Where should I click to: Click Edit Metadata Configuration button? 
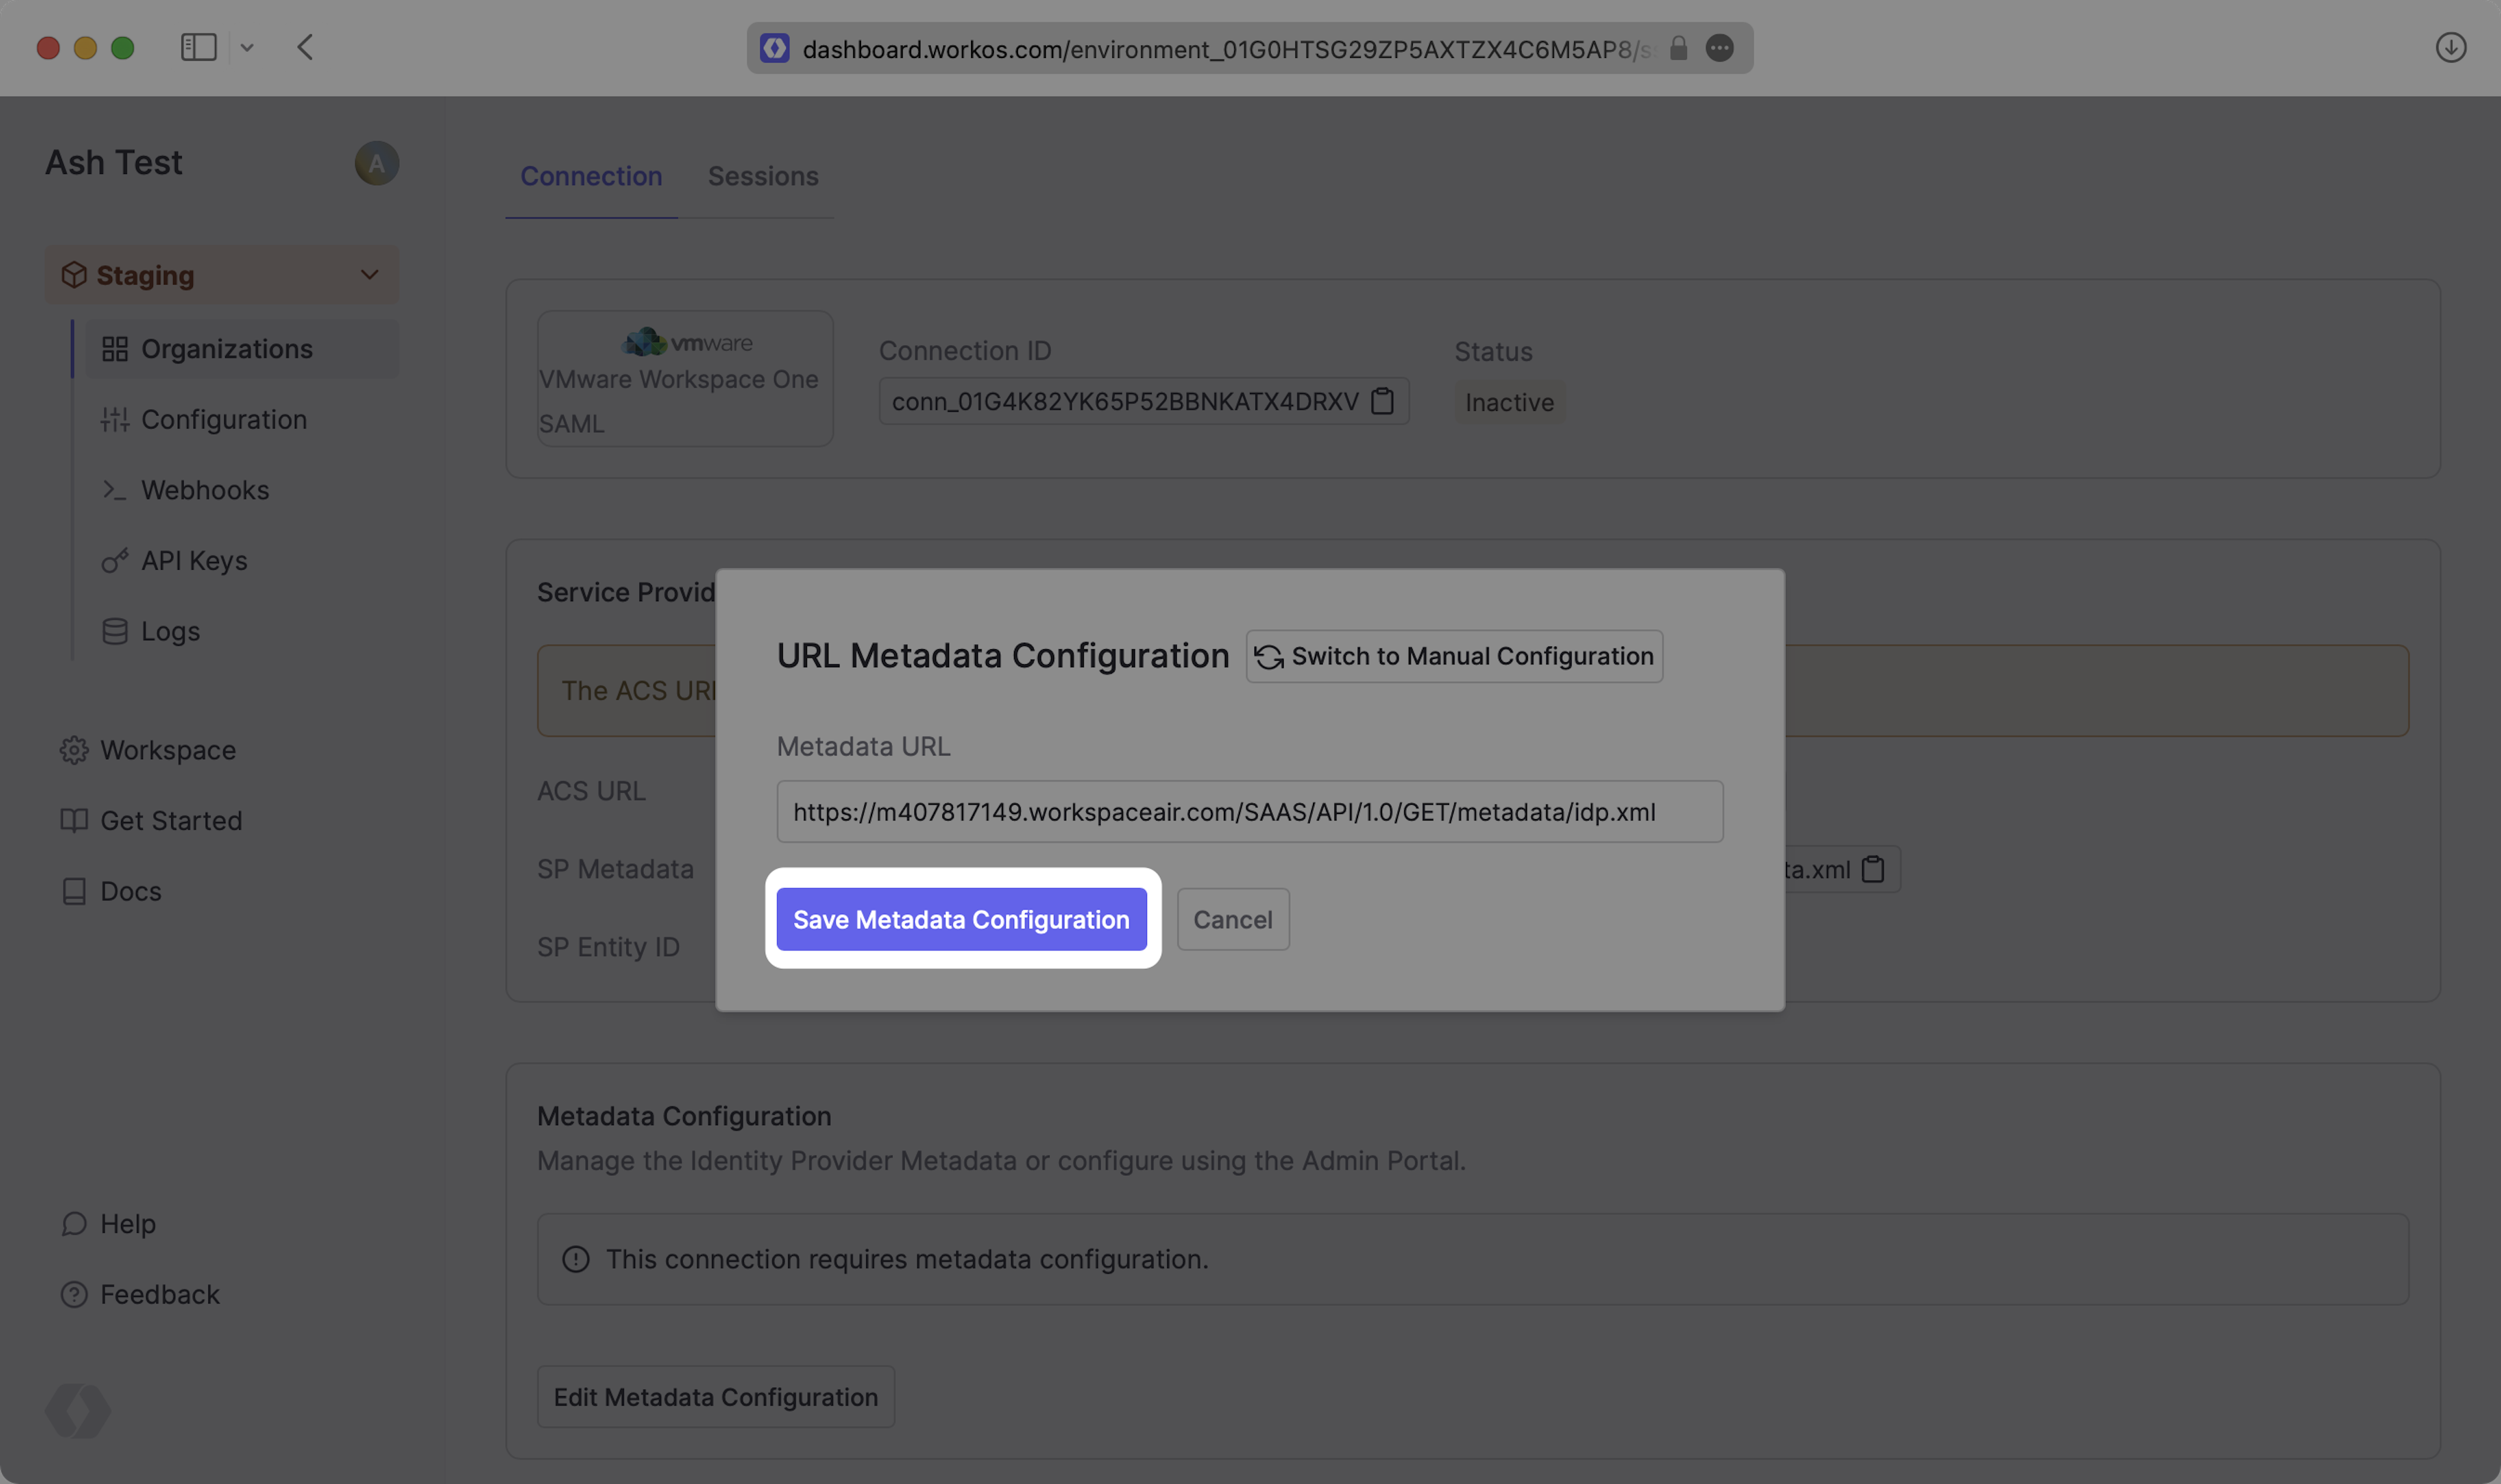(715, 1396)
